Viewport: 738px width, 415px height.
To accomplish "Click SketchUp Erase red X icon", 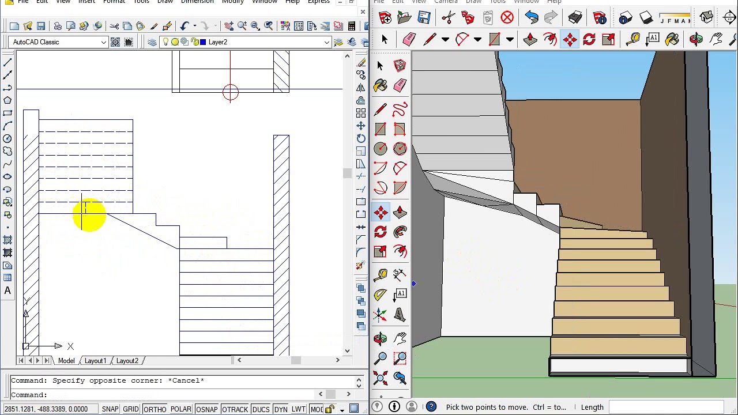I will click(x=507, y=18).
